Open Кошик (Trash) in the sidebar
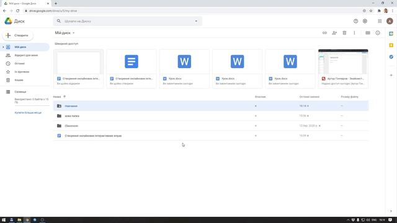 (19, 80)
